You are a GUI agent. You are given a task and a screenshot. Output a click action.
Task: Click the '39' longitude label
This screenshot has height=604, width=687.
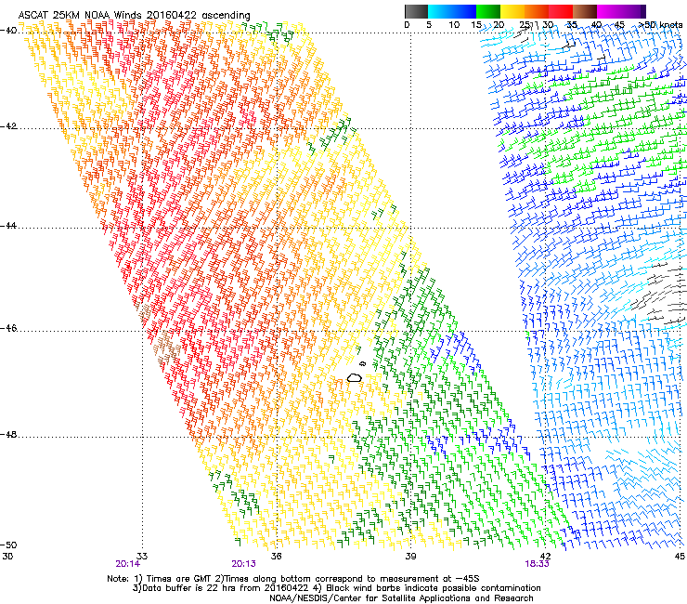coord(410,557)
